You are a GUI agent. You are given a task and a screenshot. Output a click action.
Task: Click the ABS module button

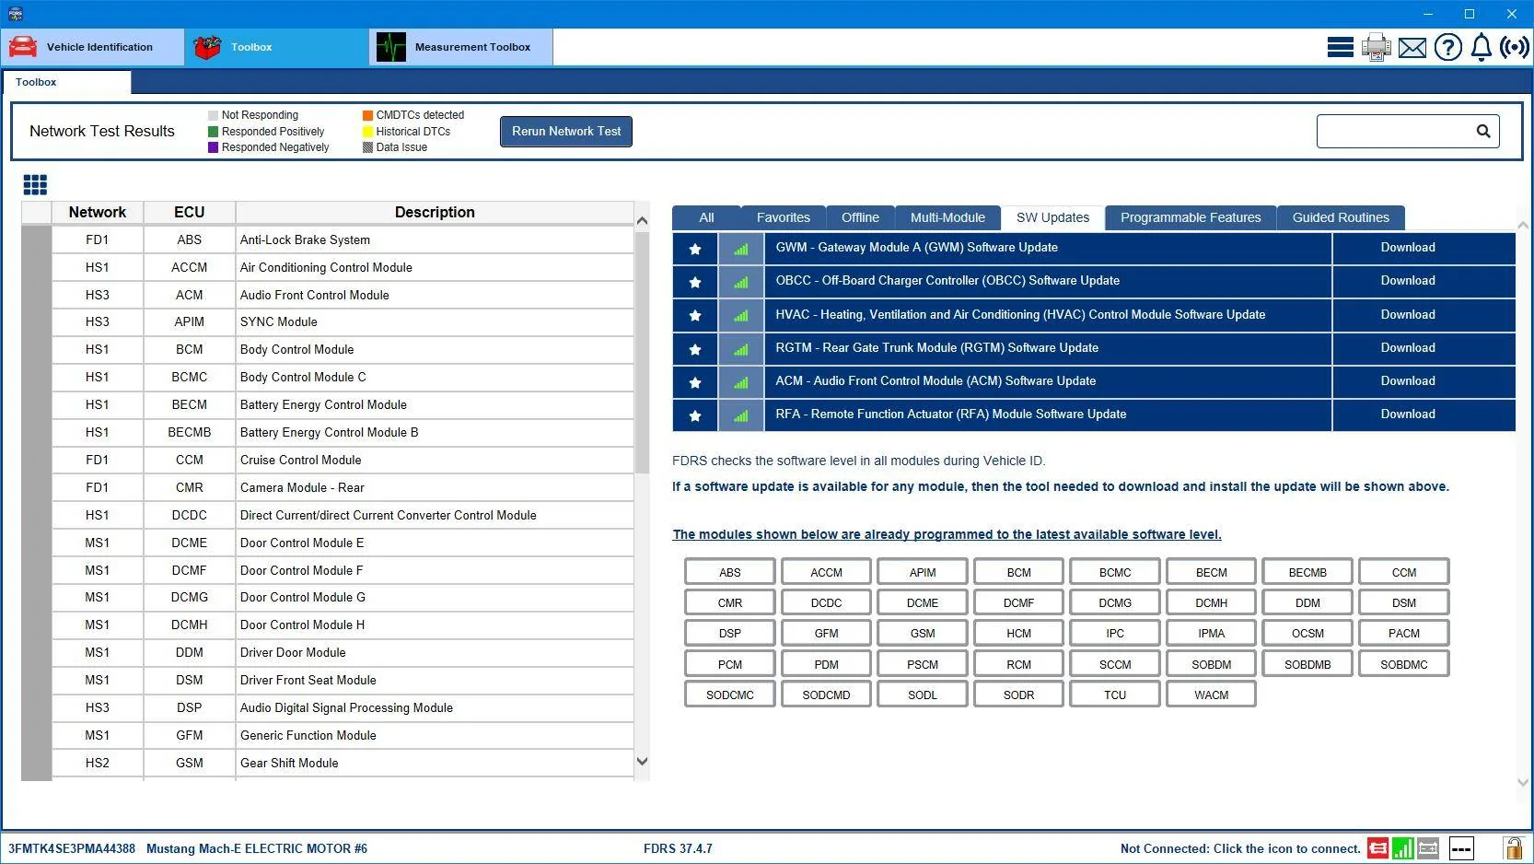click(730, 572)
